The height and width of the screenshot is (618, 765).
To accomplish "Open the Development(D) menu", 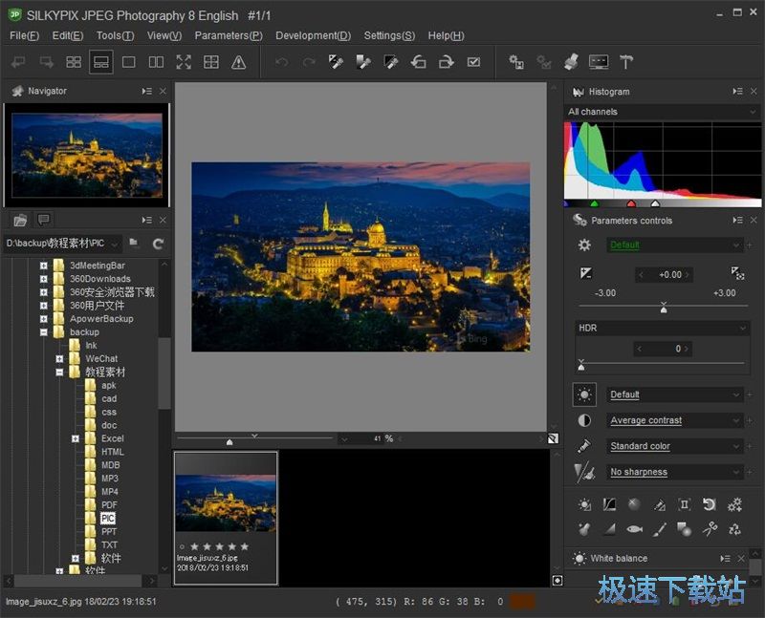I will click(313, 35).
